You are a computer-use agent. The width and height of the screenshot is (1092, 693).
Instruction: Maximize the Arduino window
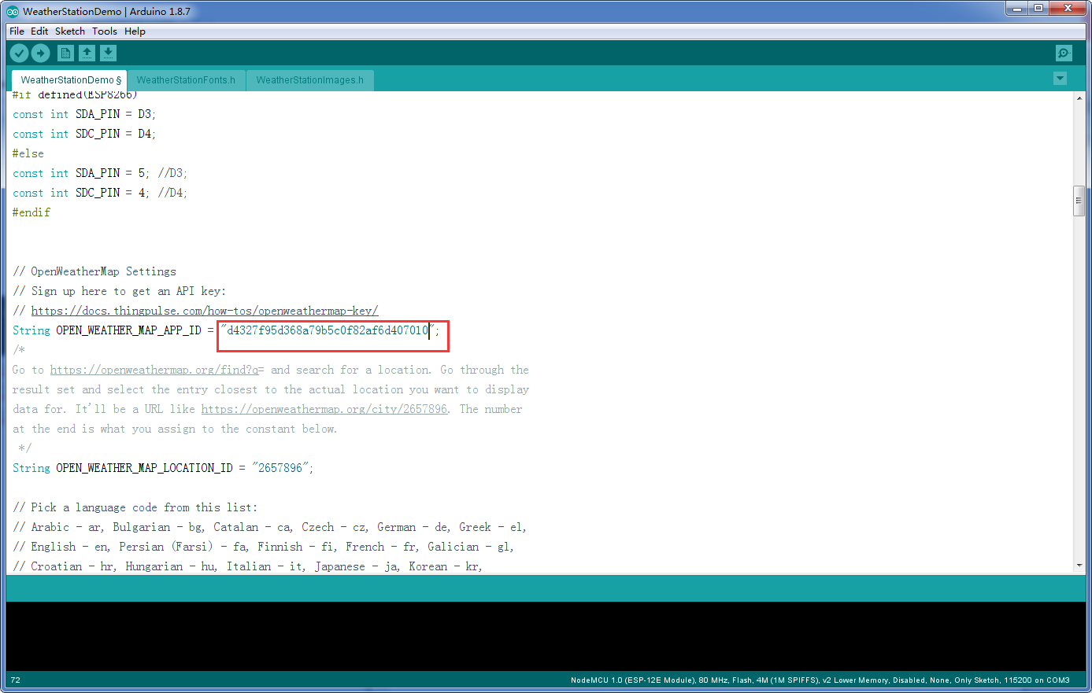coord(1038,8)
